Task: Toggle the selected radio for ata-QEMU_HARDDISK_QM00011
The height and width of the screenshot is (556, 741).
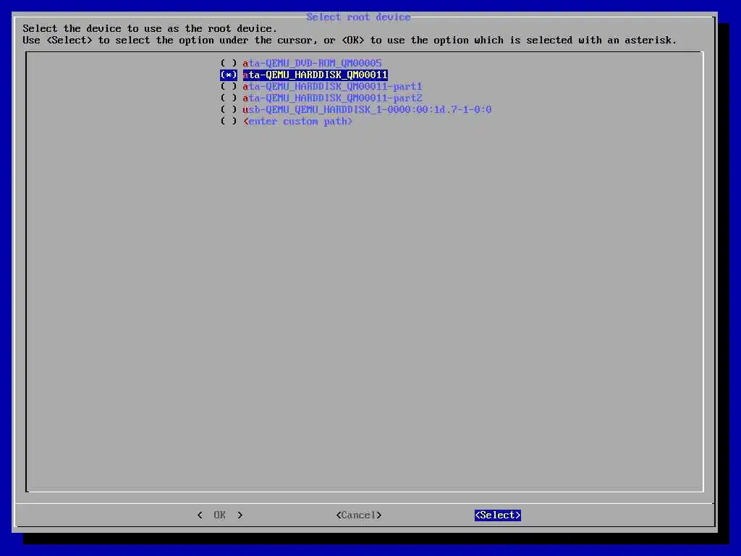Action: [x=229, y=75]
